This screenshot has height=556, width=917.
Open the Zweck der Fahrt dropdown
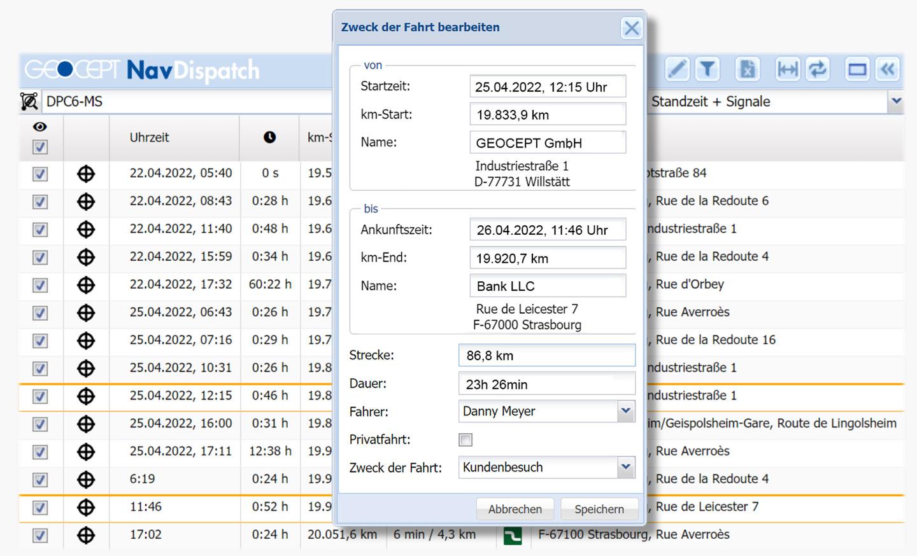(626, 468)
